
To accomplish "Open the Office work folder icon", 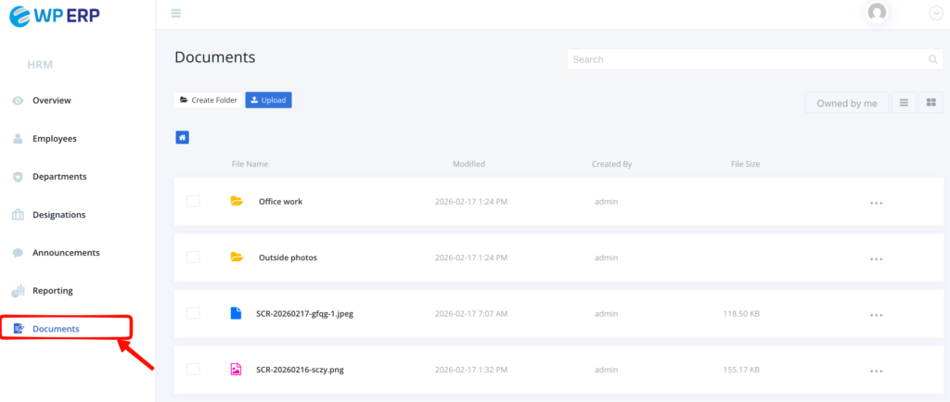I will 237,201.
